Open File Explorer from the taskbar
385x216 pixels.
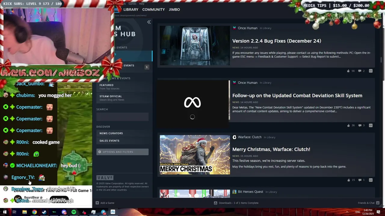pos(25,212)
